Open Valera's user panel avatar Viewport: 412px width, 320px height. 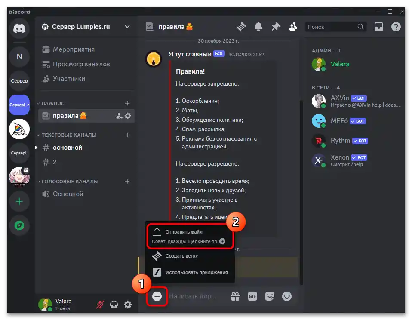[x=45, y=305]
